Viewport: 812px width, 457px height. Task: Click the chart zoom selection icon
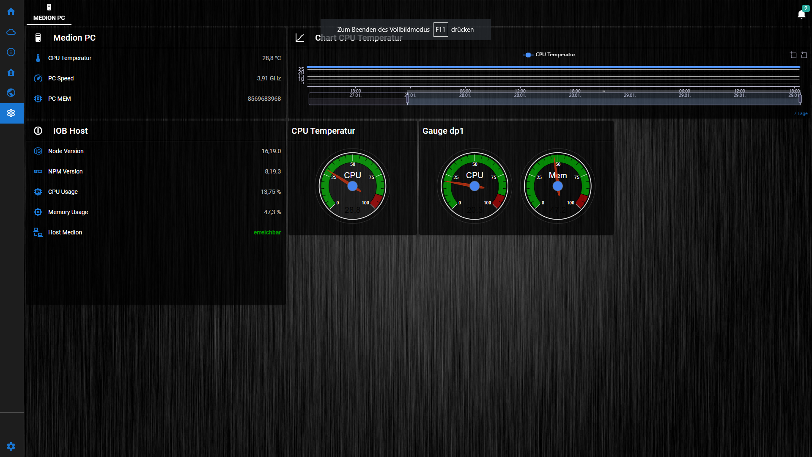coord(793,55)
